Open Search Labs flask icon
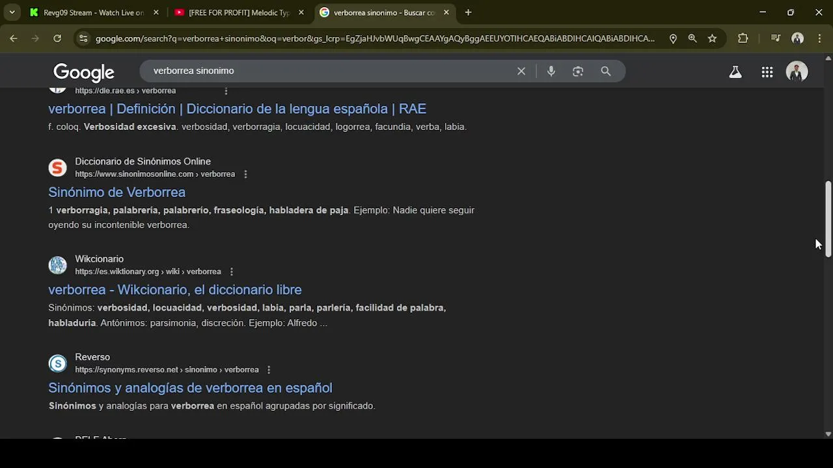 735,72
